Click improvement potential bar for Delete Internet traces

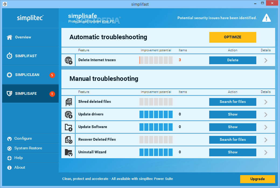(156, 60)
